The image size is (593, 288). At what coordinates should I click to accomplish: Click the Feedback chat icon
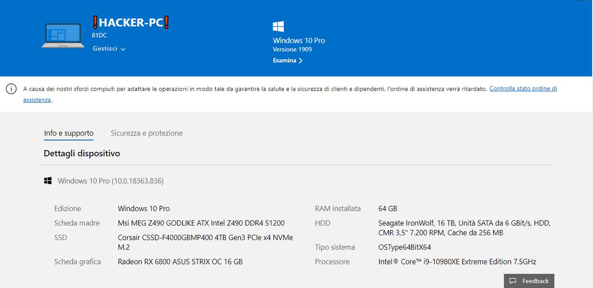pos(513,281)
